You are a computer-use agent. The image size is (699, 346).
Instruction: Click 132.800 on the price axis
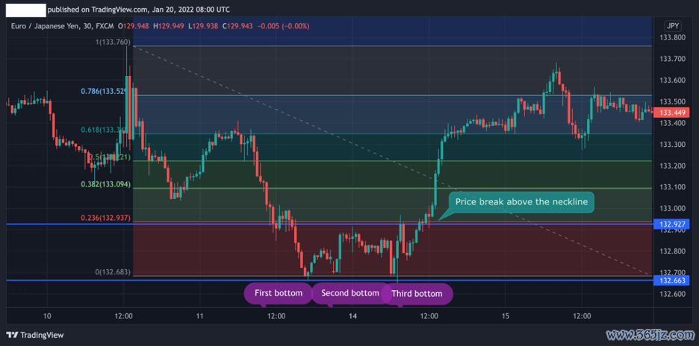click(x=672, y=251)
